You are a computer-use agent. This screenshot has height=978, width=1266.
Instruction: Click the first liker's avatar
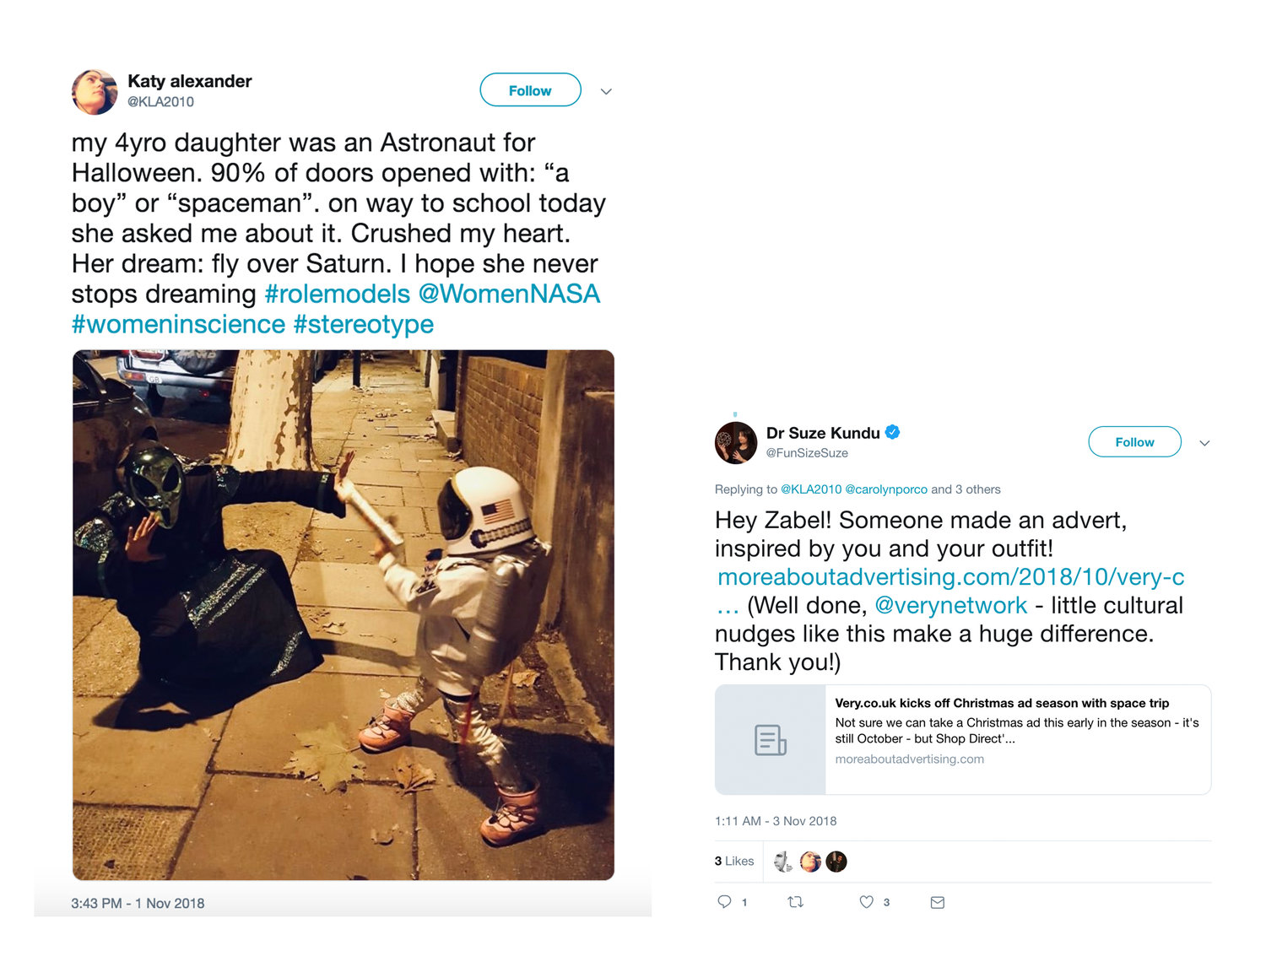pyautogui.click(x=784, y=862)
